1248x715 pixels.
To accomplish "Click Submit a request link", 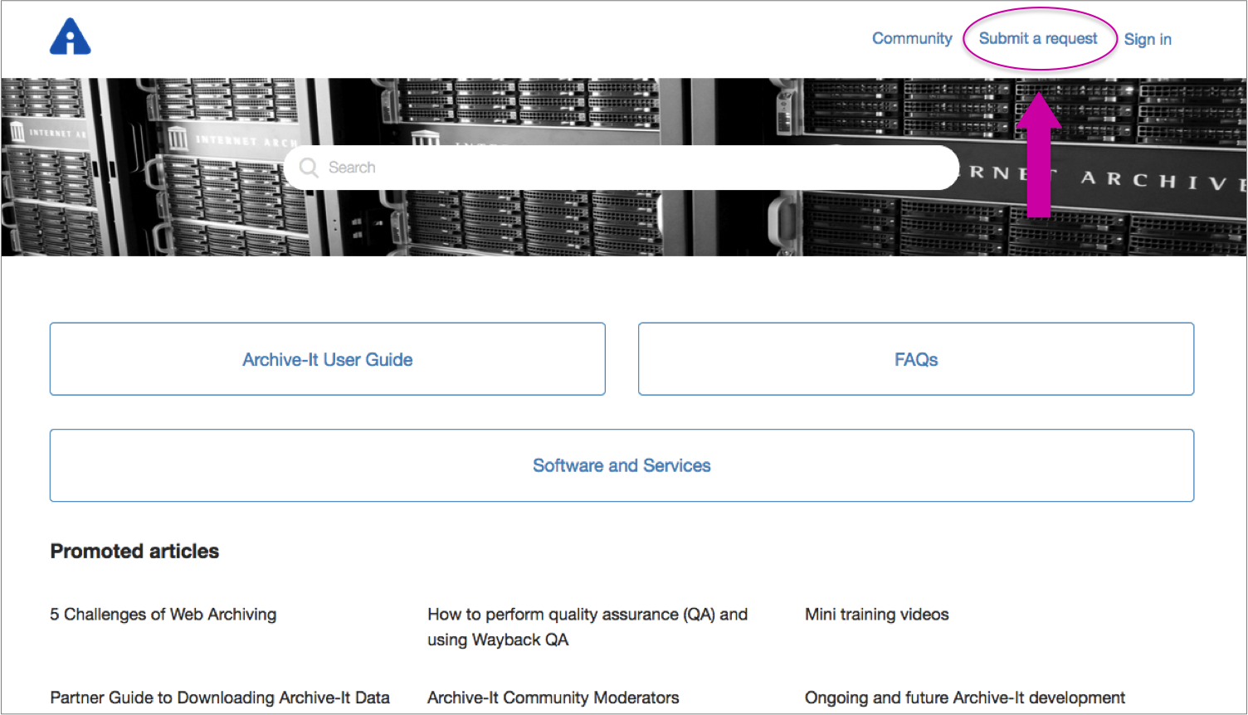I will [1037, 39].
